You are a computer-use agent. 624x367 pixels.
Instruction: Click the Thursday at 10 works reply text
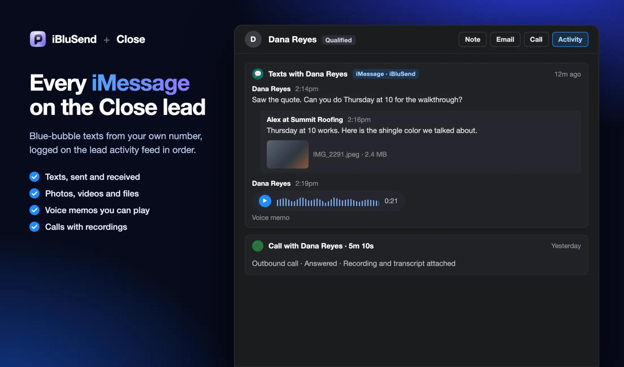tap(372, 131)
